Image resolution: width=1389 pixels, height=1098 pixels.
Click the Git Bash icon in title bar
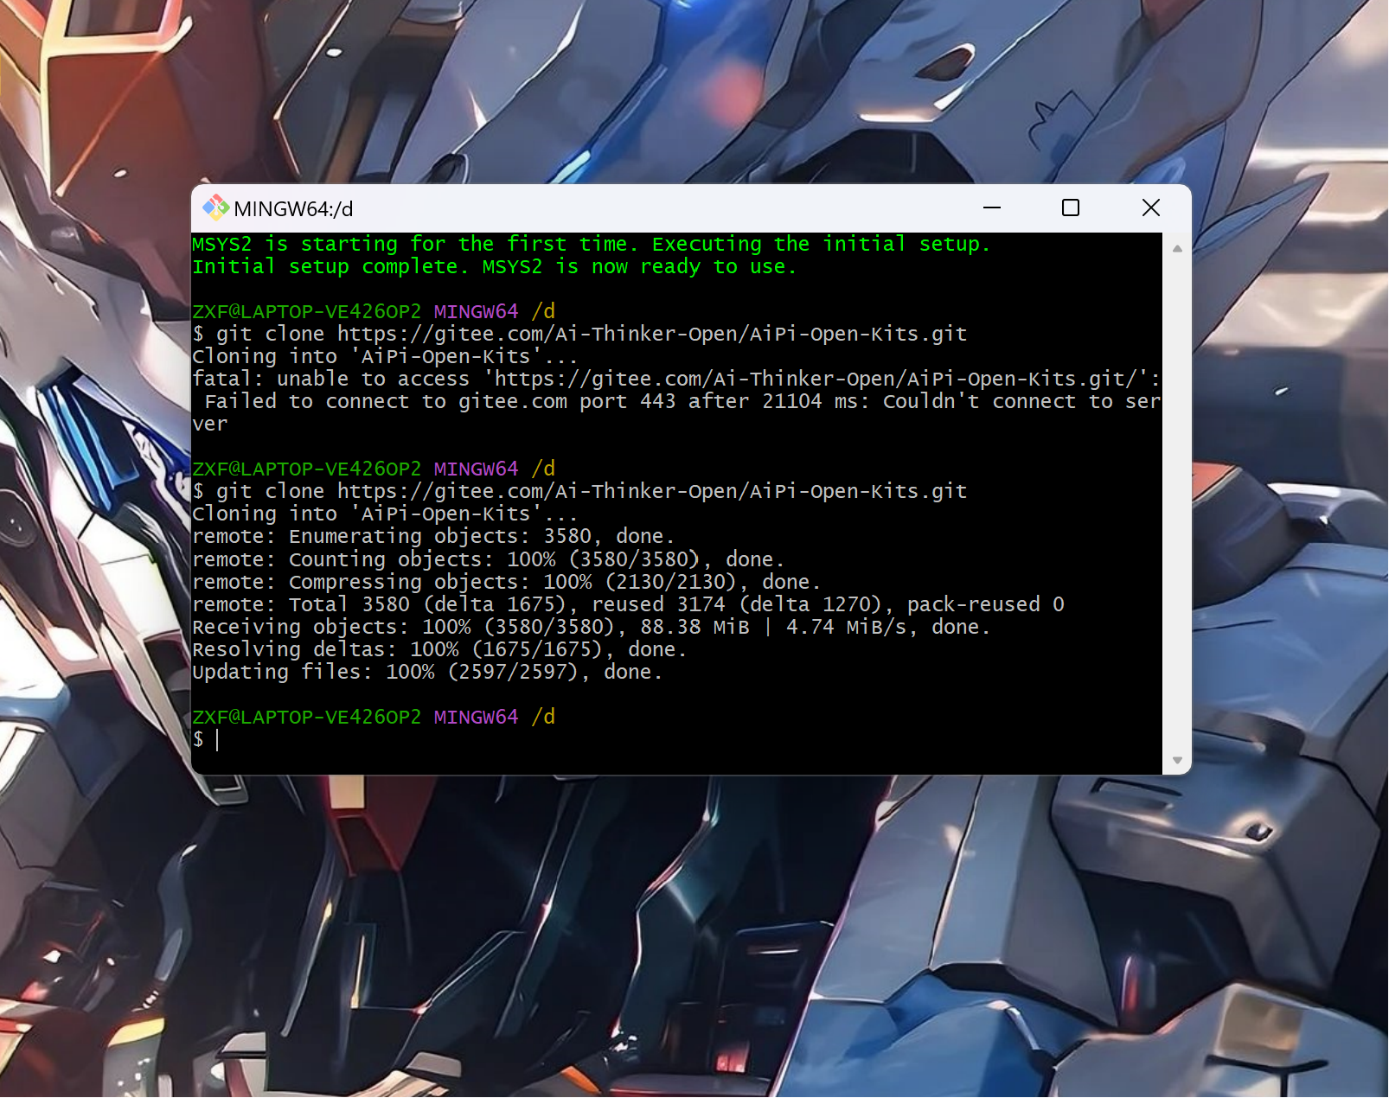(215, 207)
